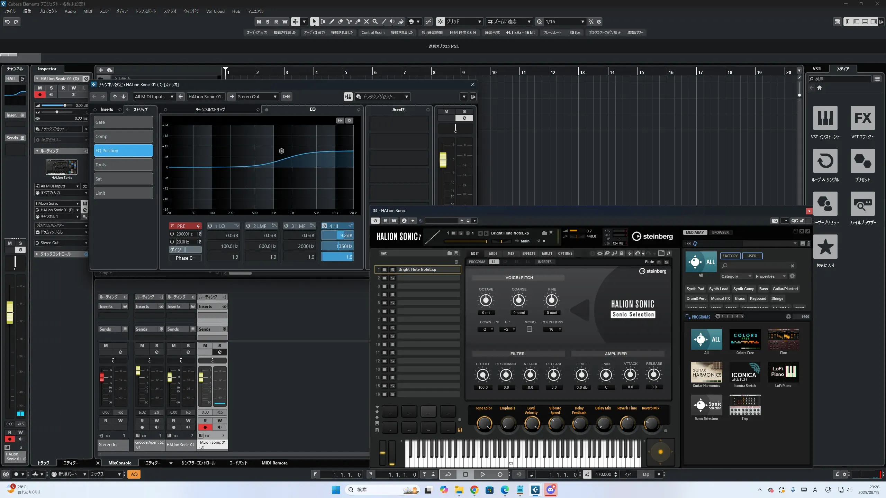Select the Eraser tool in toolbar
This screenshot has width=886, height=498.
pyautogui.click(x=340, y=22)
